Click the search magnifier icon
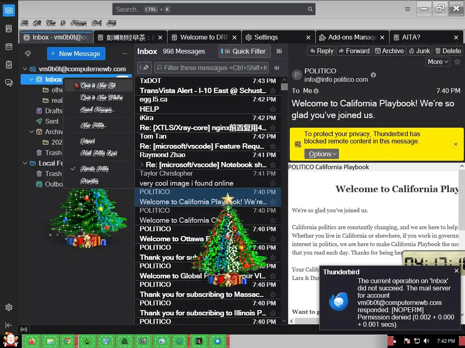 pos(310,9)
